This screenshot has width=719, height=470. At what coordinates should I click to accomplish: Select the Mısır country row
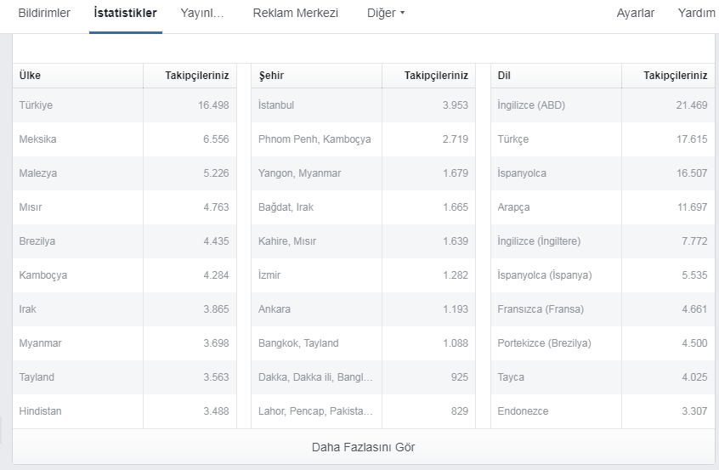pos(124,207)
